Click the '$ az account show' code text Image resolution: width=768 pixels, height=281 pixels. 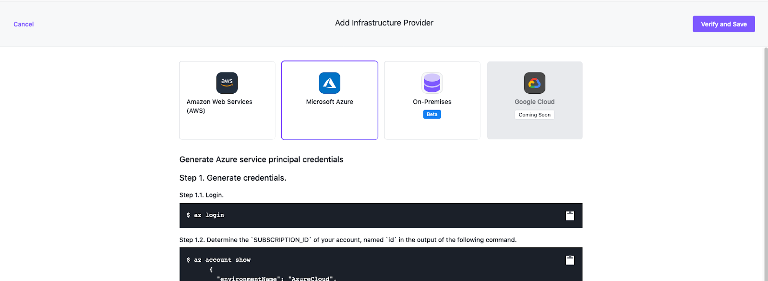point(218,260)
